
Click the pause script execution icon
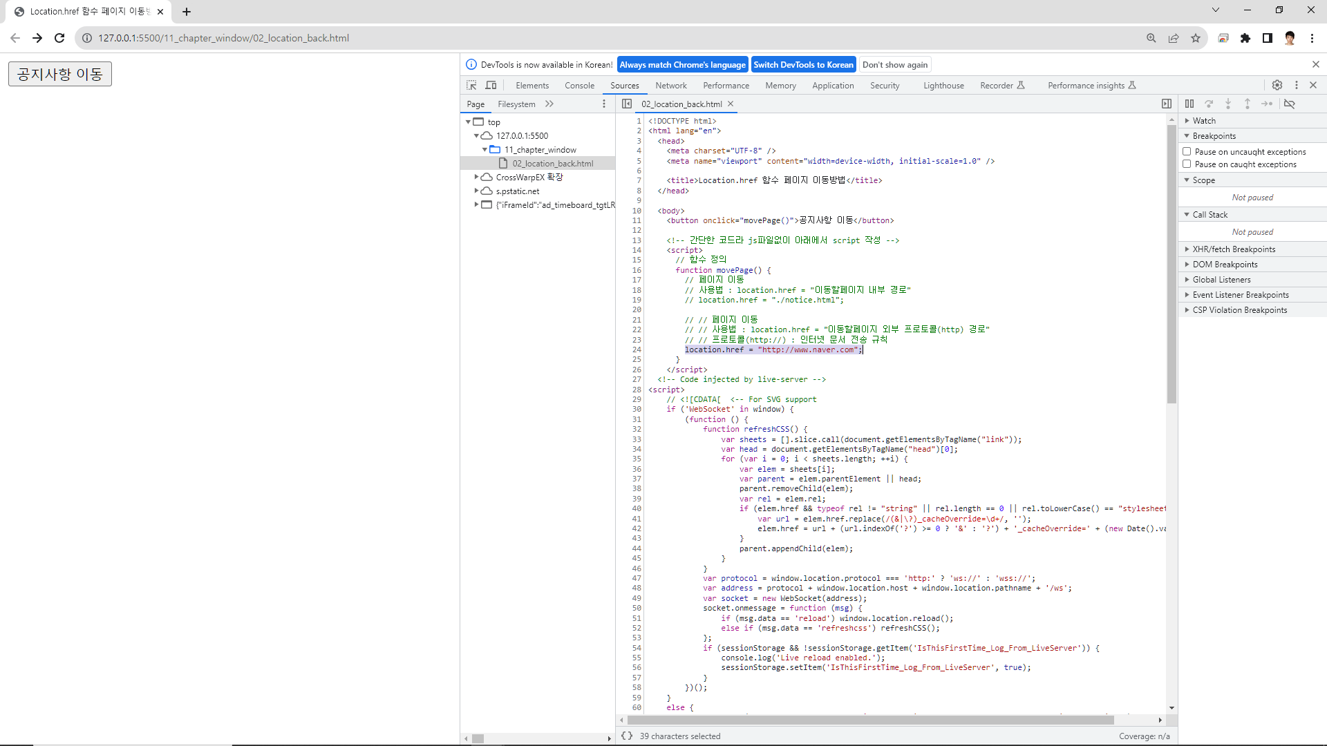(x=1189, y=104)
